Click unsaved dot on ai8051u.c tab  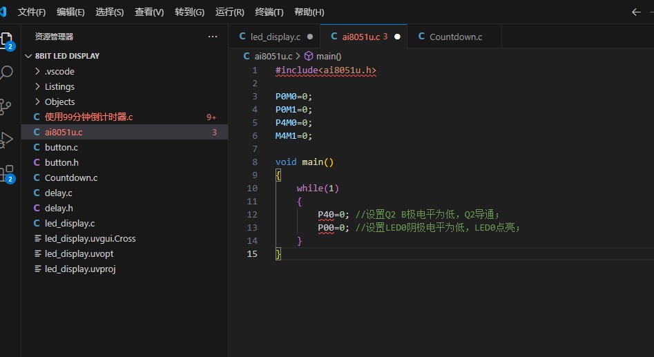click(x=398, y=37)
